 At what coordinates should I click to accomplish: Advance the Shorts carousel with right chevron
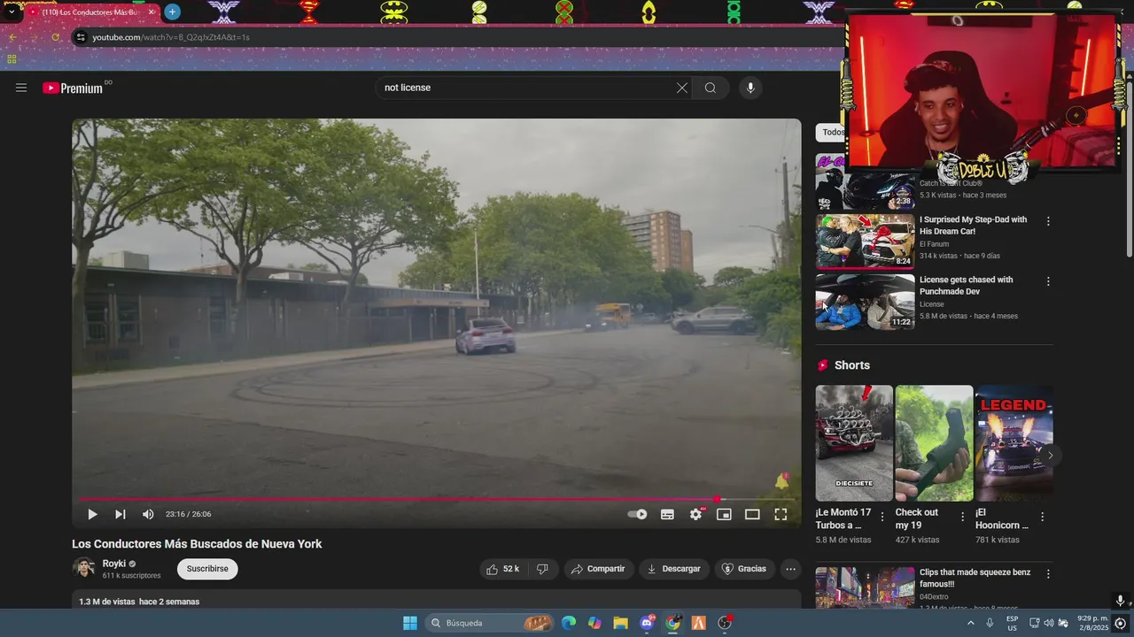[1050, 456]
